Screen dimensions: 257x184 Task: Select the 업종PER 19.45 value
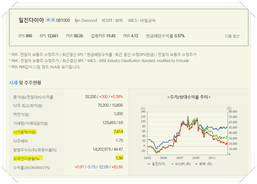click(x=103, y=36)
